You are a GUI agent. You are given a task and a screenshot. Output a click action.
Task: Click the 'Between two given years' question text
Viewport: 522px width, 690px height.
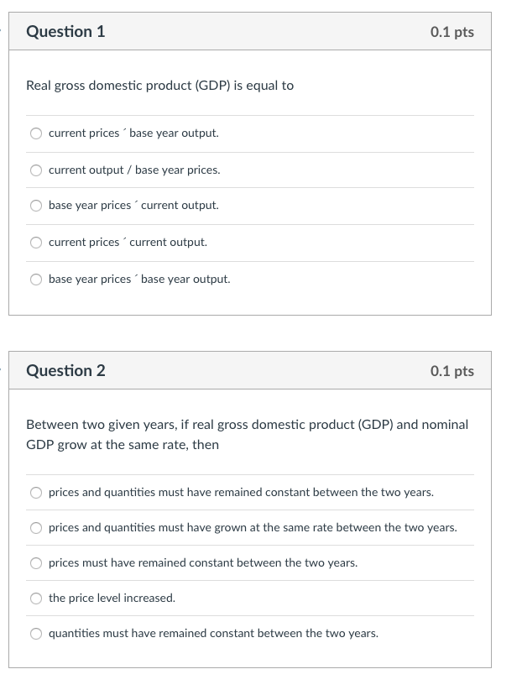click(247, 434)
